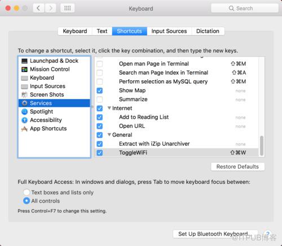Uncheck the General group checkbox

coord(100,135)
